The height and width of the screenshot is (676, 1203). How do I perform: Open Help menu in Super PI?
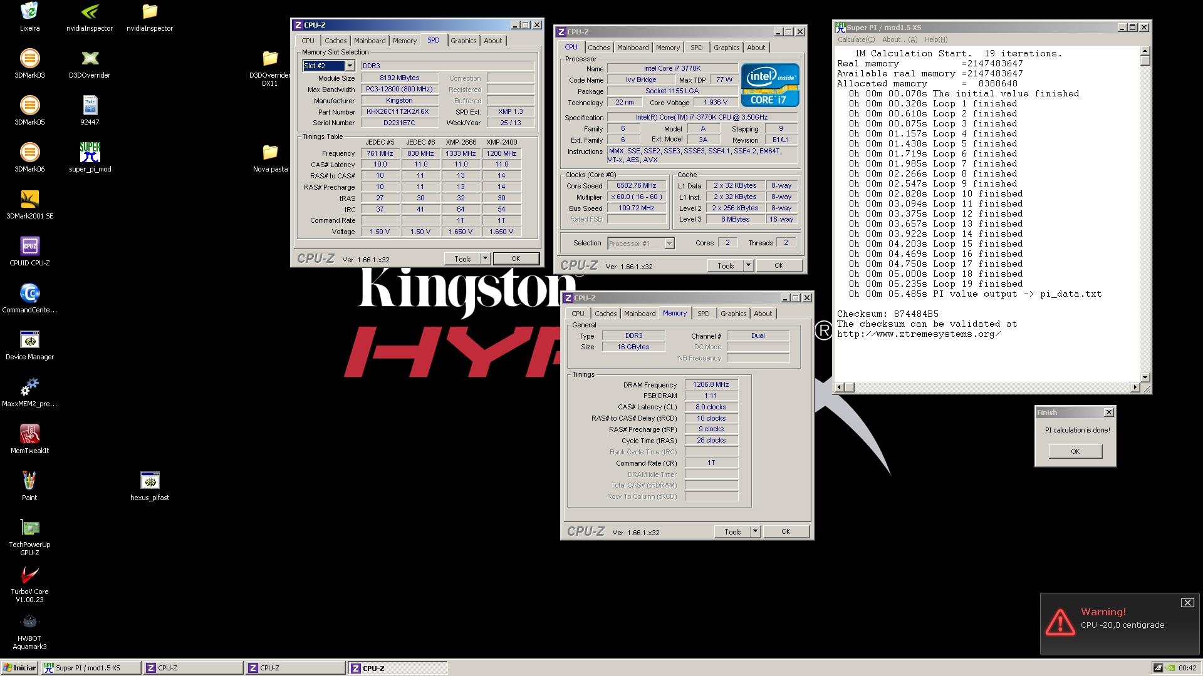coord(935,39)
